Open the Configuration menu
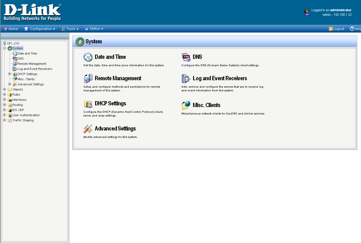The width and height of the screenshot is (361, 243). [x=40, y=29]
